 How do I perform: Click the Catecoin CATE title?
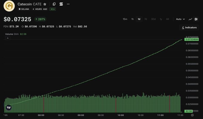[x=30, y=4]
